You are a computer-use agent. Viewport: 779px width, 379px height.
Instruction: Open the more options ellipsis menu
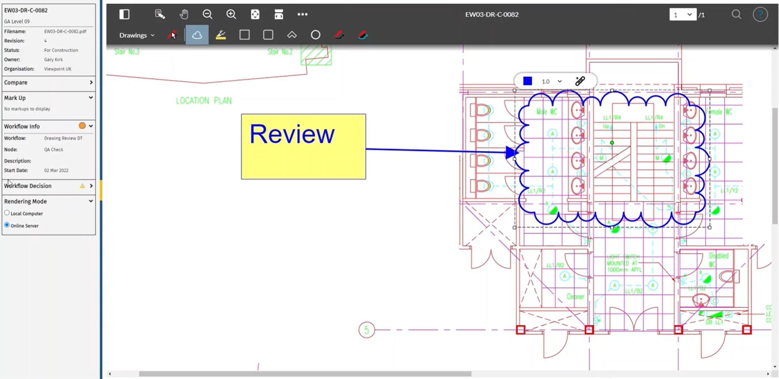click(x=302, y=14)
